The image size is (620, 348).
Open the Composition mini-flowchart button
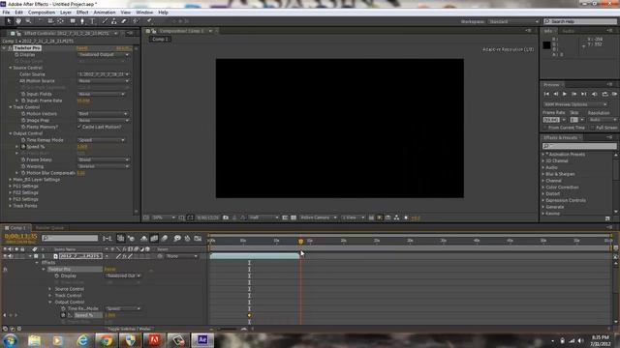108,239
